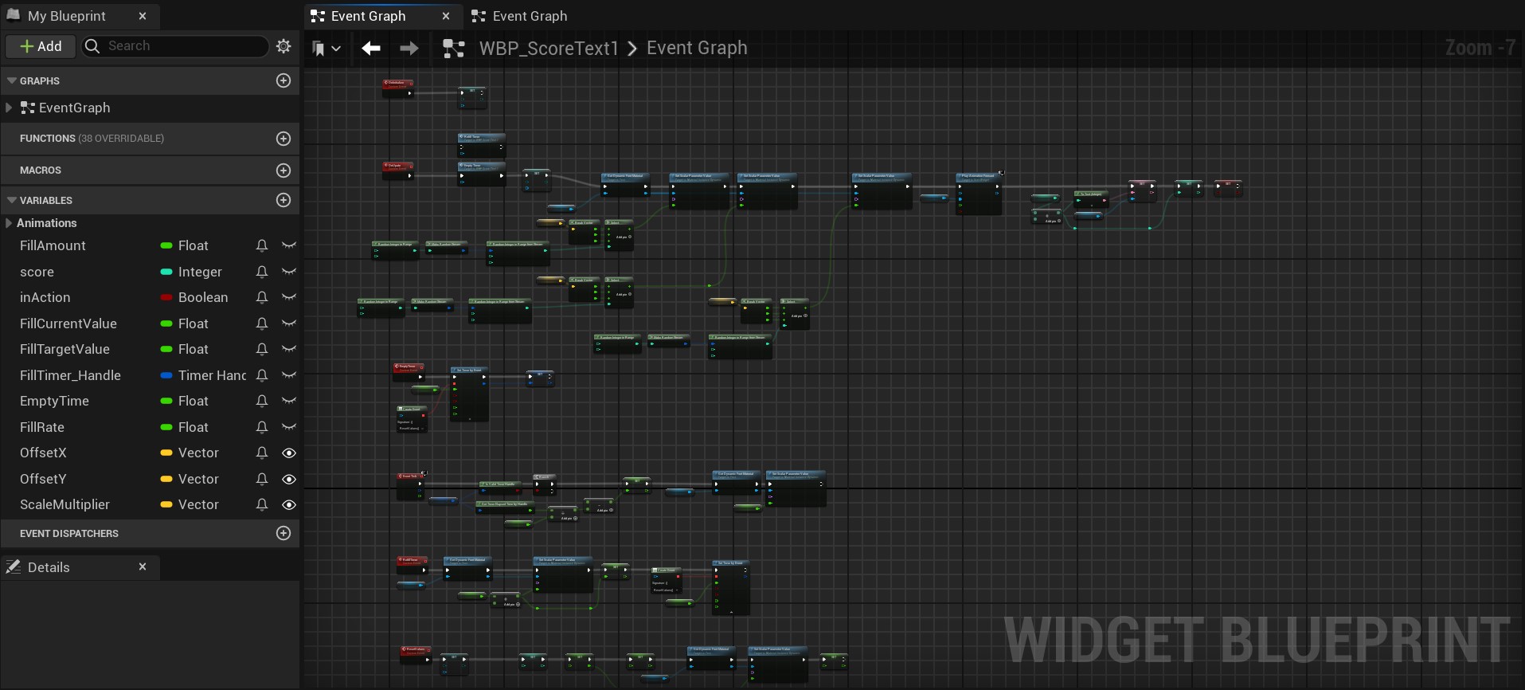
Task: Make FillTargetValue public via closed eye
Action: pos(289,349)
